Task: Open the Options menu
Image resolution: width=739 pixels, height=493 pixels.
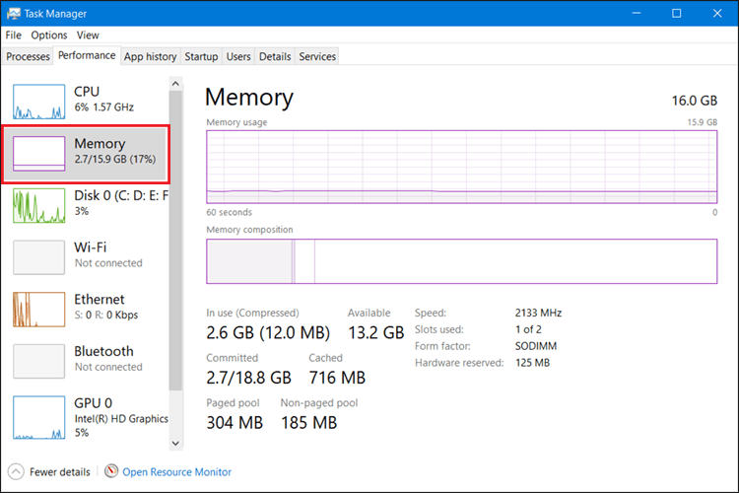Action: [x=49, y=35]
